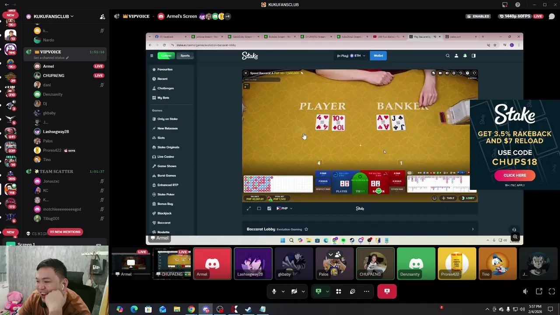Open Stake search magnifier icon
The image size is (560, 315).
pyautogui.click(x=448, y=56)
